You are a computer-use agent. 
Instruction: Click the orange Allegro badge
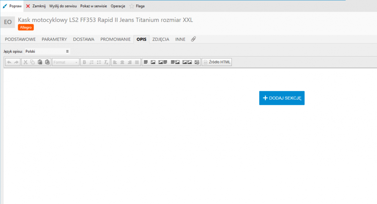(26, 28)
